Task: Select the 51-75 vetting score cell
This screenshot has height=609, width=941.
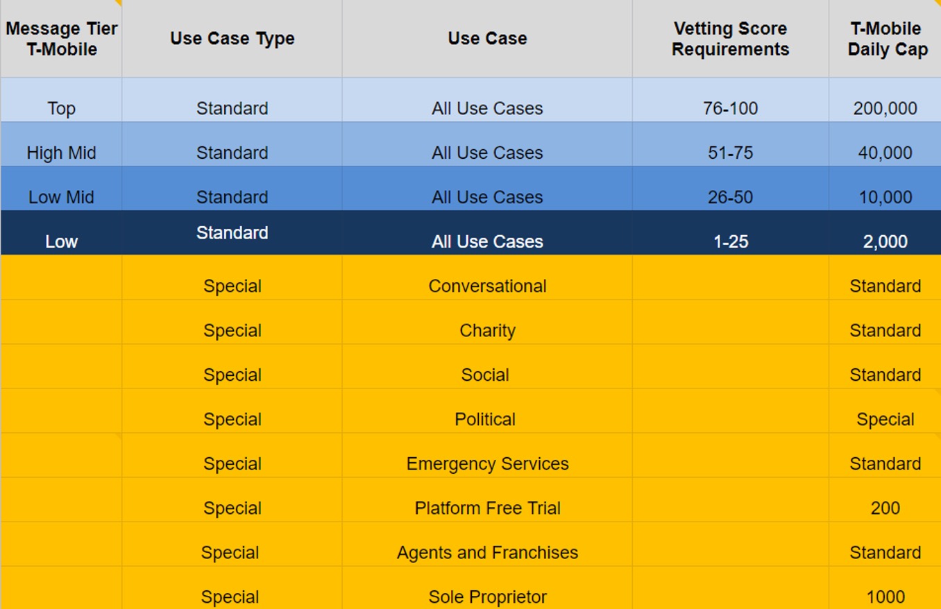Action: click(730, 144)
